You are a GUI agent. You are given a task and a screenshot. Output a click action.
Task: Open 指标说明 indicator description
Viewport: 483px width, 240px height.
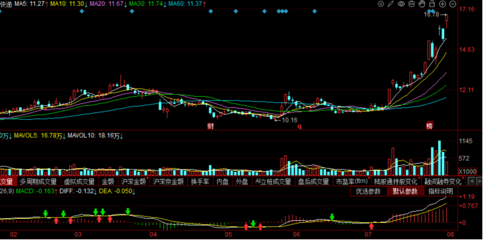[x=440, y=191]
